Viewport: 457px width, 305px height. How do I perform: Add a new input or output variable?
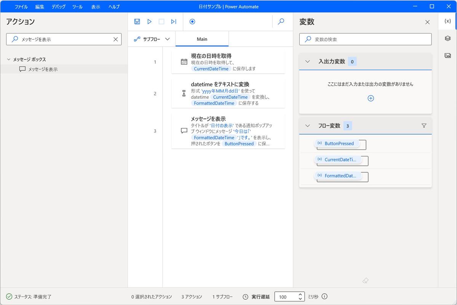(371, 98)
